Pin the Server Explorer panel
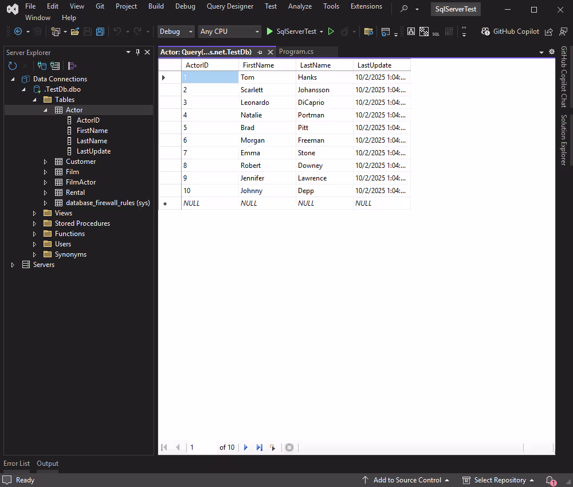 138,52
